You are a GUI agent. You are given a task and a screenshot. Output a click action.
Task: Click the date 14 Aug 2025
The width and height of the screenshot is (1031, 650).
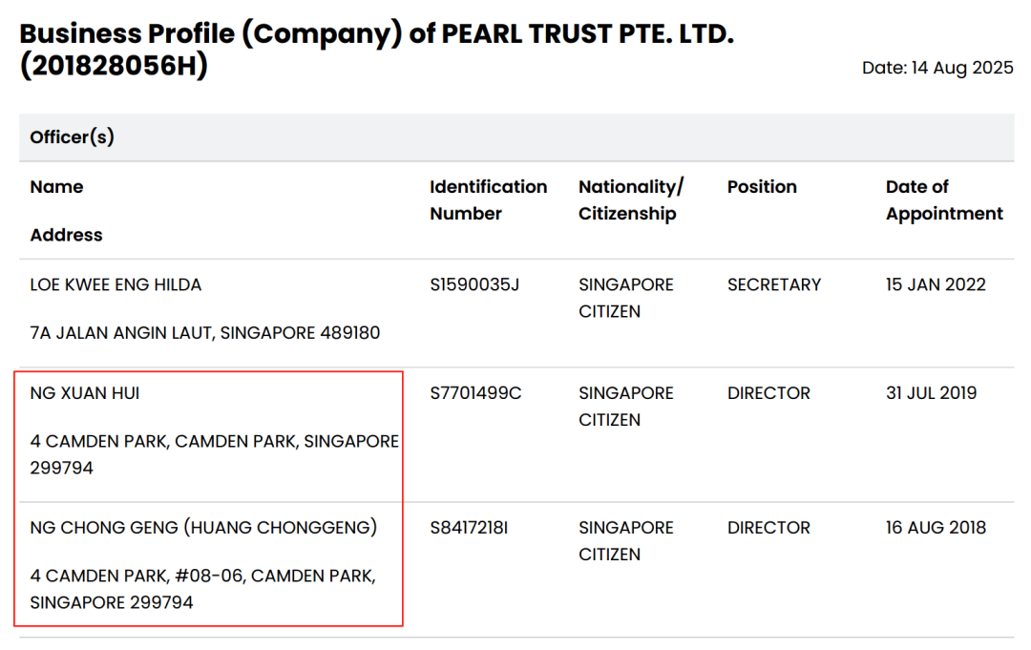click(x=937, y=68)
